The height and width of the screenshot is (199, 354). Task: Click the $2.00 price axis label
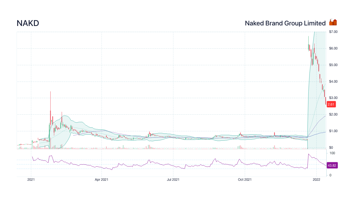pos(333,114)
